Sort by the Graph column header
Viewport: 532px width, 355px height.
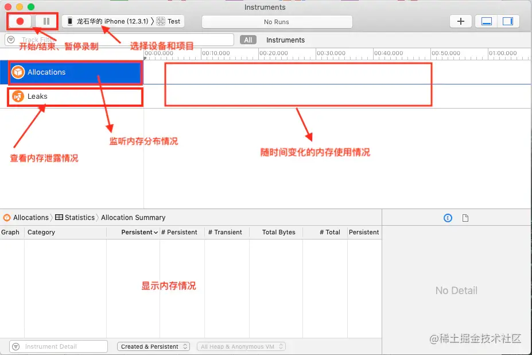point(10,233)
